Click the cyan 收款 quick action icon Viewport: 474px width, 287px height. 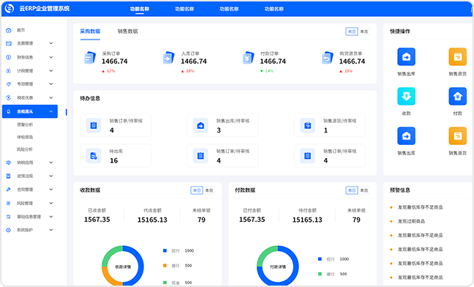coord(406,96)
